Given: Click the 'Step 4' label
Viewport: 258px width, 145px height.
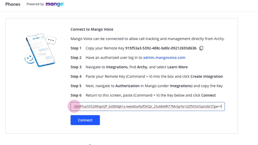Looking at the screenshot, I should coord(76,76).
